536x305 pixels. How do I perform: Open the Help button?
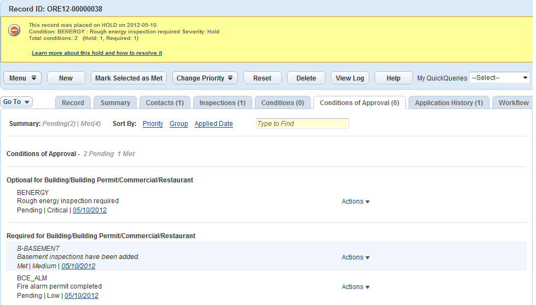[x=393, y=78]
